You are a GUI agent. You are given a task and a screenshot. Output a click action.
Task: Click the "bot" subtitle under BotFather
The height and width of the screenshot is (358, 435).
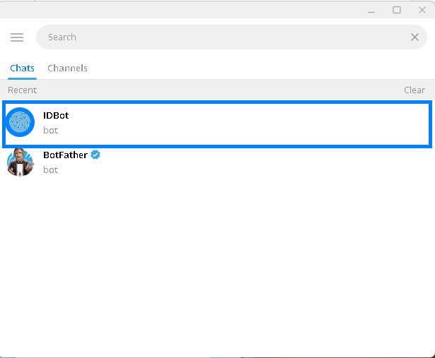click(x=50, y=169)
